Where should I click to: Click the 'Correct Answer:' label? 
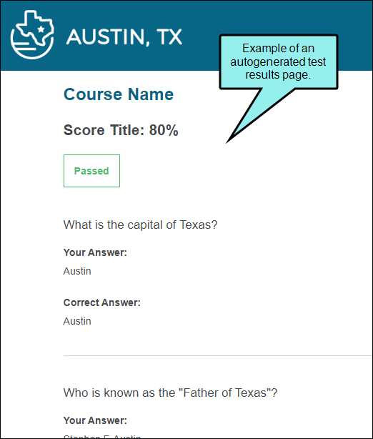(x=102, y=302)
